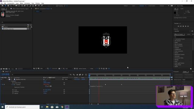Toggle the Opacity property stopwatch
The height and width of the screenshot is (109, 194).
pyautogui.click(x=13, y=93)
